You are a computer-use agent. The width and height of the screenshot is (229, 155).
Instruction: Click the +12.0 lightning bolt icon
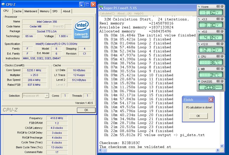pos(199,44)
